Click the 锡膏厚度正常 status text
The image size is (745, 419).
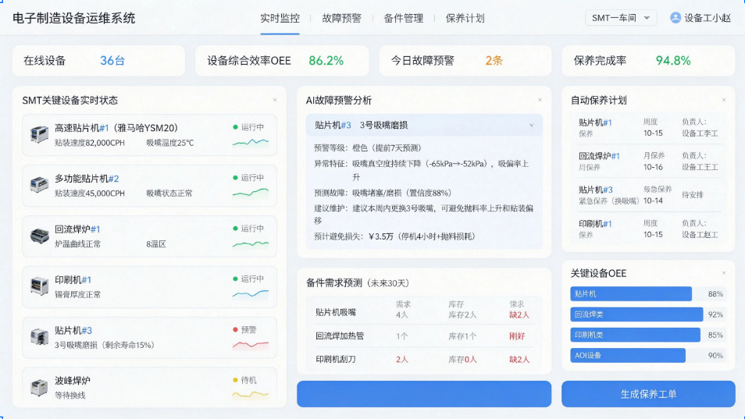(x=78, y=295)
